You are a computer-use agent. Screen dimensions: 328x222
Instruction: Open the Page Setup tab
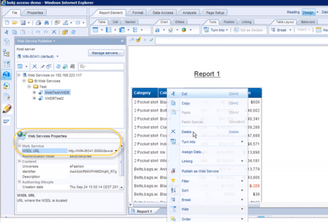point(215,13)
